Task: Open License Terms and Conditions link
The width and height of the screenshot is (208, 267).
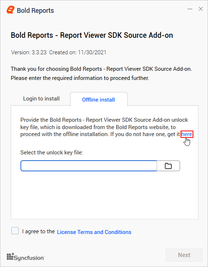Action: pyautogui.click(x=94, y=232)
